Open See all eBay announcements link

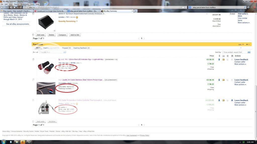click(18, 24)
